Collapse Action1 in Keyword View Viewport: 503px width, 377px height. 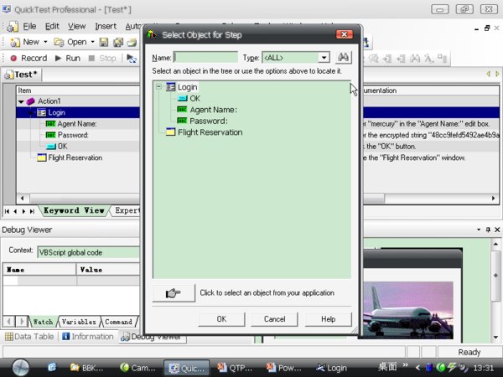tap(21, 101)
